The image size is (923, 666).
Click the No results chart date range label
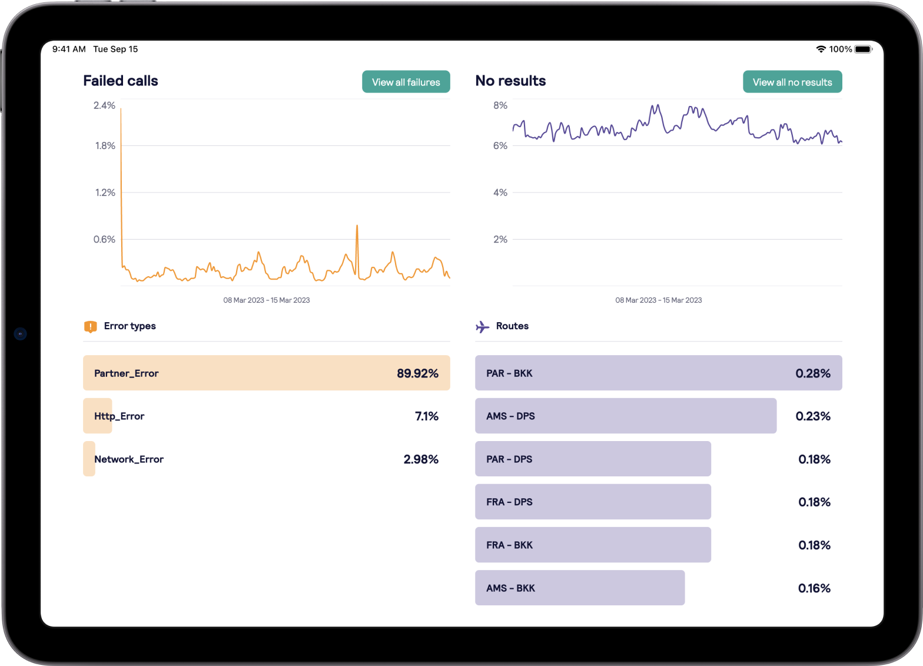658,300
